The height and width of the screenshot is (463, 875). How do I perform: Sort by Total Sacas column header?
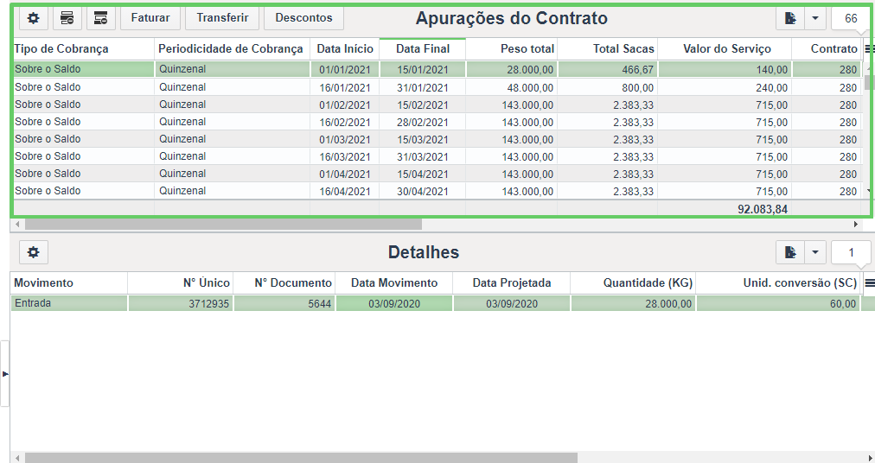pyautogui.click(x=608, y=49)
